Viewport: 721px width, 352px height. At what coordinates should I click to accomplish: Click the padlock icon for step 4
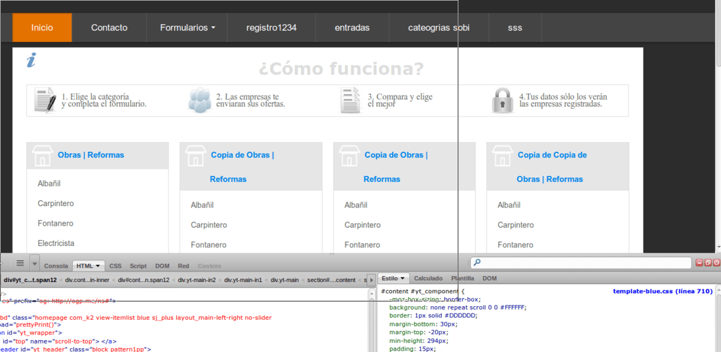point(503,100)
